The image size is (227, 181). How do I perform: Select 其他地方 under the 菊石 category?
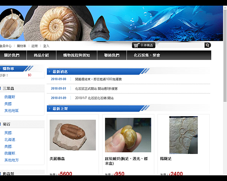coord(11,160)
